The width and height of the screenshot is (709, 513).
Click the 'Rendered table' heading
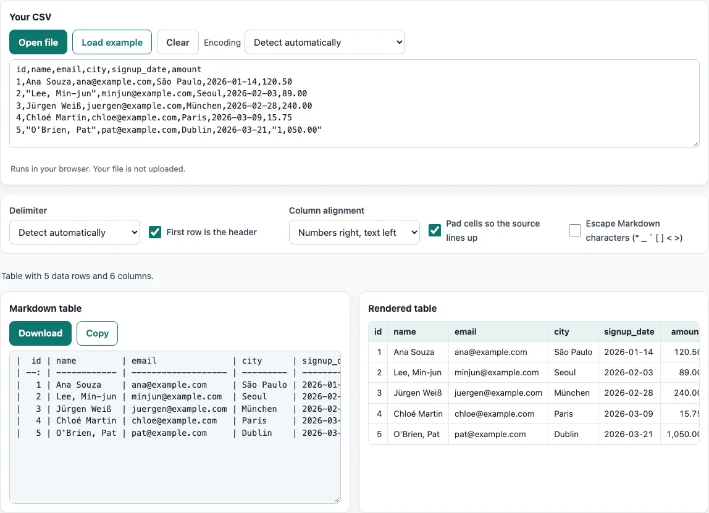[403, 308]
